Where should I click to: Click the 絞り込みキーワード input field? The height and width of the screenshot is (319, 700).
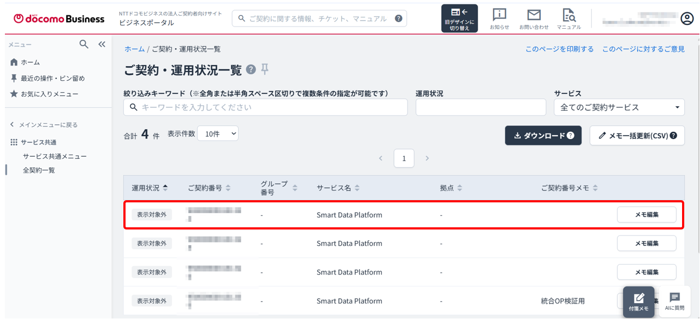[x=265, y=107]
